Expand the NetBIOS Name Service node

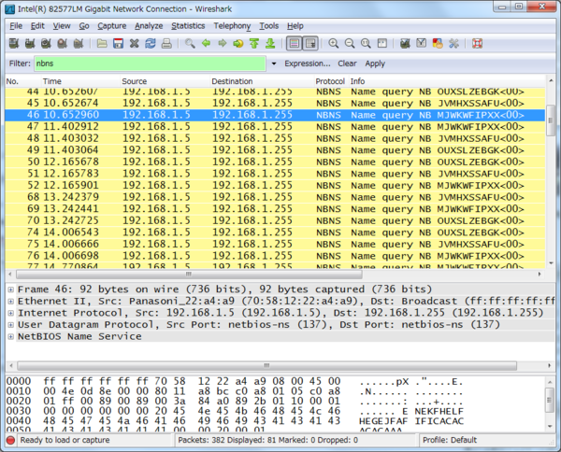click(10, 336)
